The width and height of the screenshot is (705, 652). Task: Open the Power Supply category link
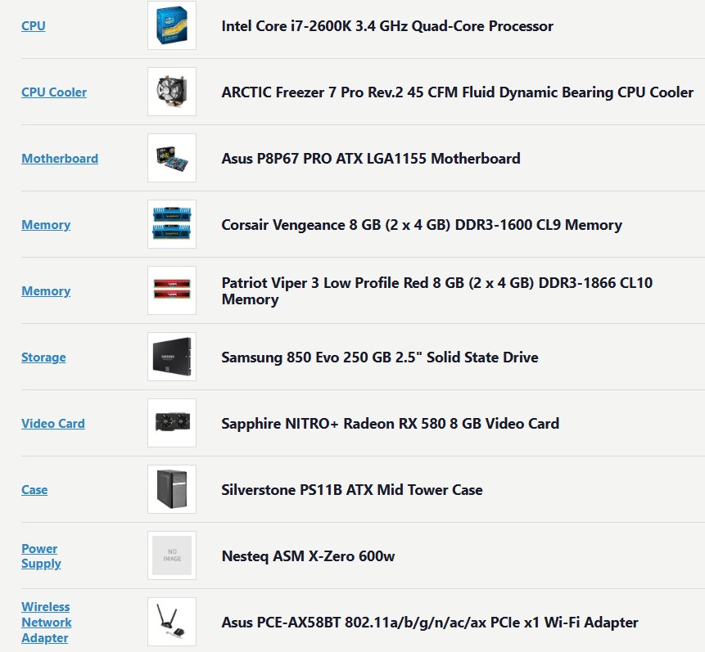point(40,556)
